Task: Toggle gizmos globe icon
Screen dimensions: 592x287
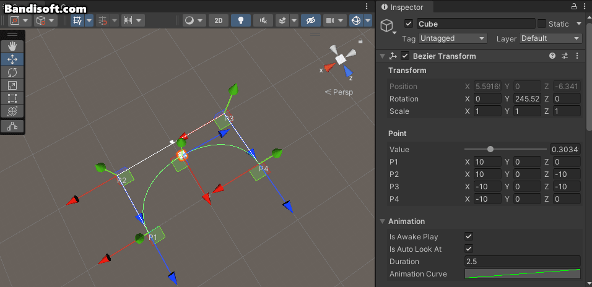Action: (355, 20)
